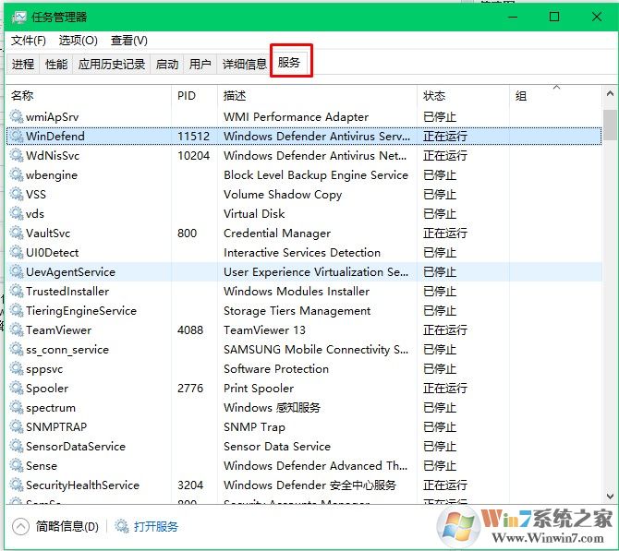Click 'TeamViewer 13' description text
The width and height of the screenshot is (619, 551).
pyautogui.click(x=264, y=329)
